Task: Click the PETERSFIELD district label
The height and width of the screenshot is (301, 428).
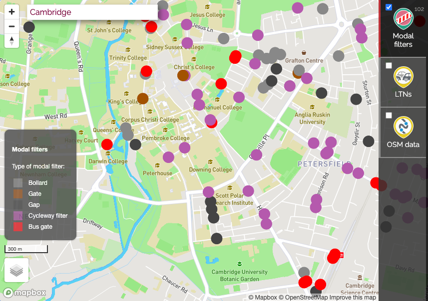Action: point(324,164)
